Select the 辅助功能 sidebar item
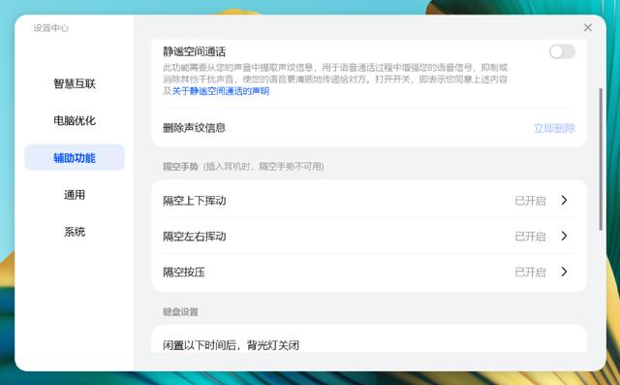Viewport: 620px width, 385px height. pyautogui.click(x=75, y=157)
